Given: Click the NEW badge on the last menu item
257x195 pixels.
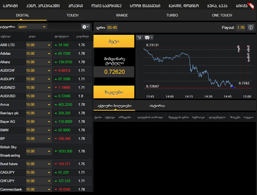Looking at the screenshot, I should 251,5.
